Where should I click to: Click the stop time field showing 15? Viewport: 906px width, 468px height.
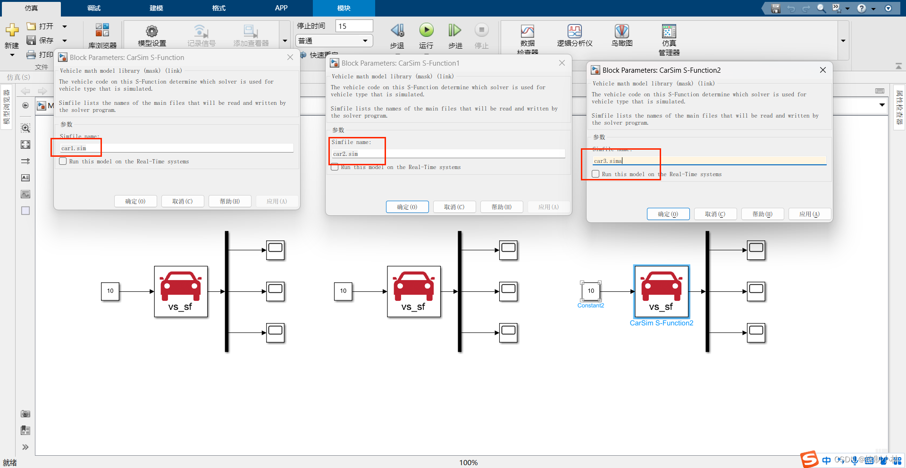(354, 26)
